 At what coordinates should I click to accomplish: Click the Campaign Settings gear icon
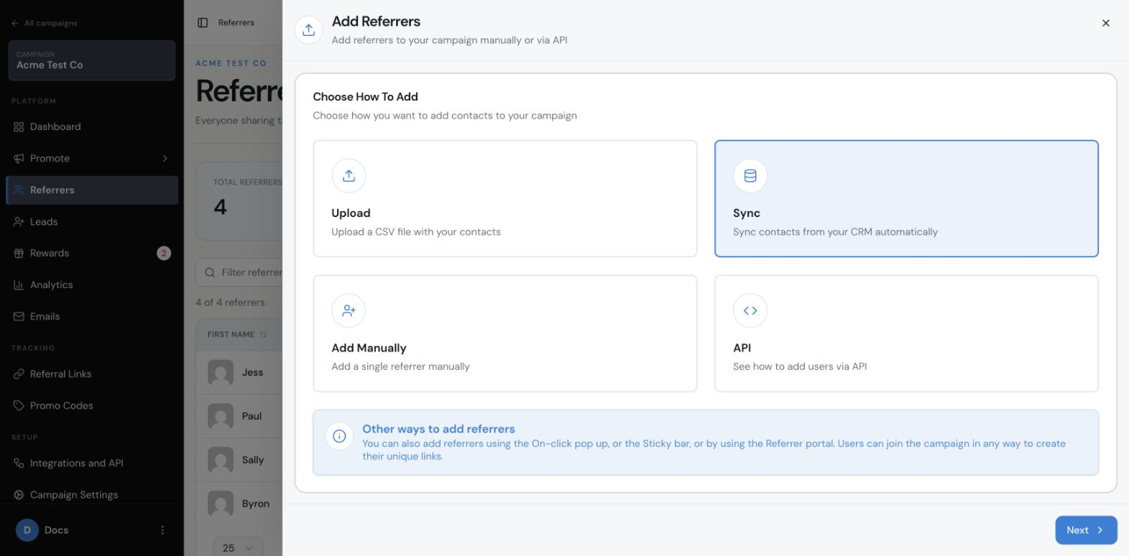[x=19, y=495]
